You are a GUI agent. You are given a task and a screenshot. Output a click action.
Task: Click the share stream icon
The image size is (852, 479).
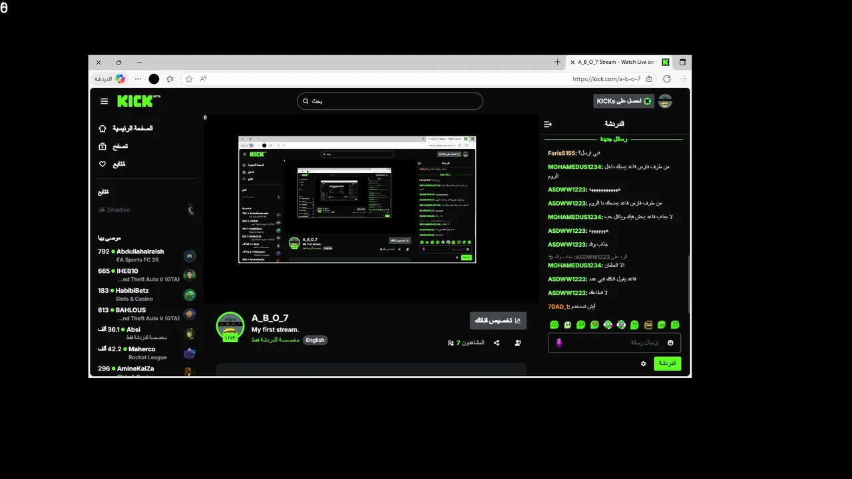pyautogui.click(x=497, y=343)
